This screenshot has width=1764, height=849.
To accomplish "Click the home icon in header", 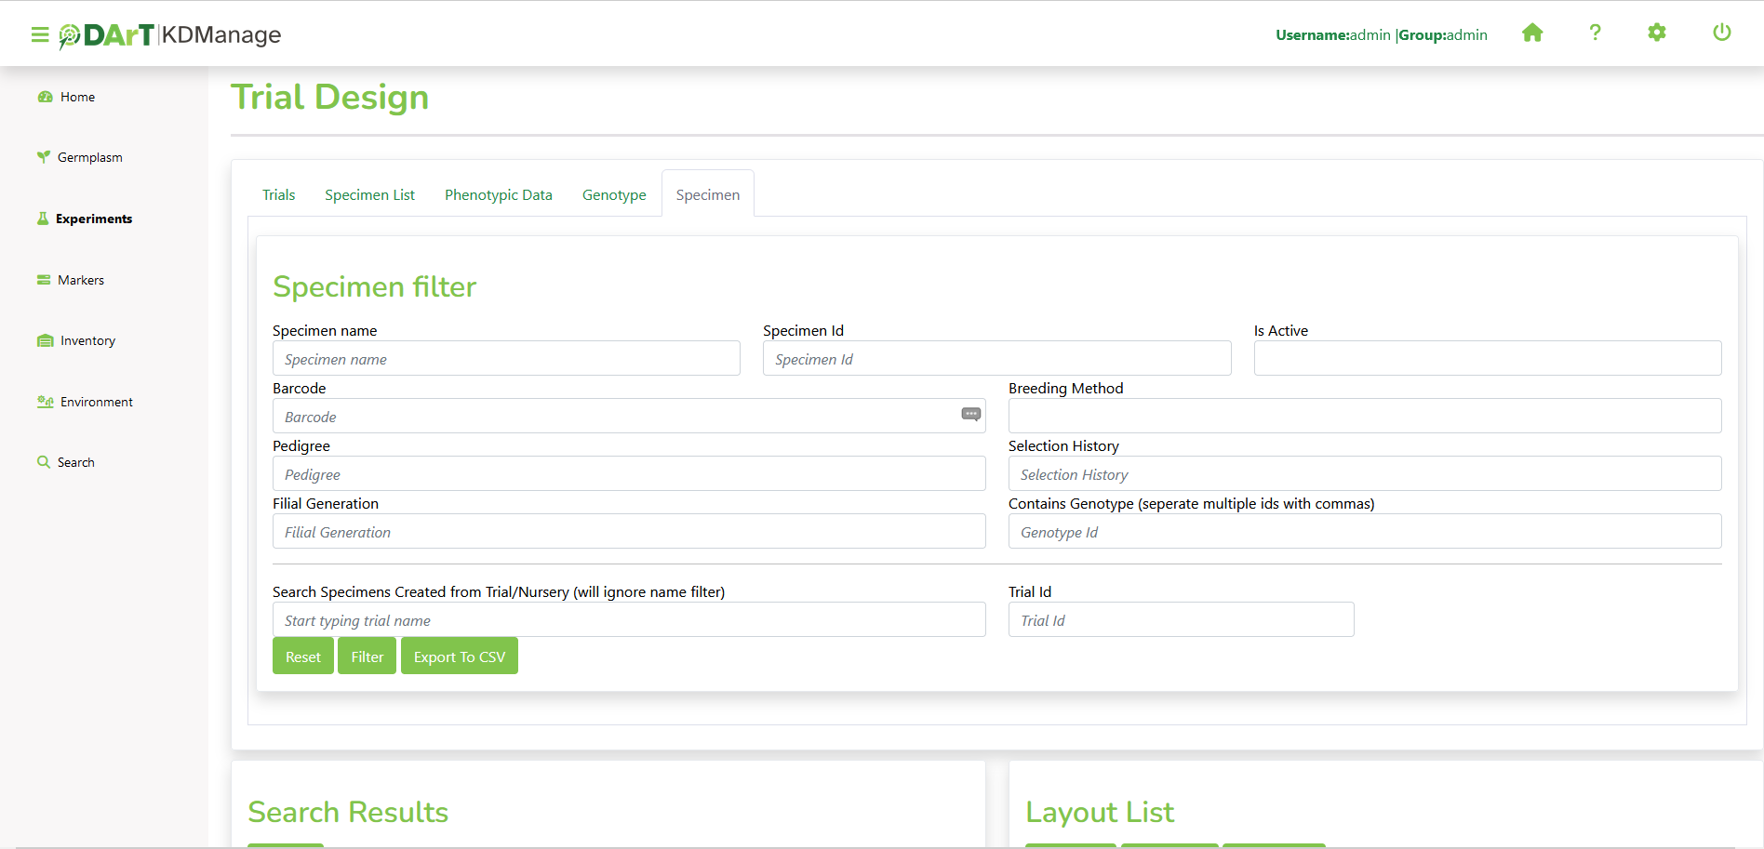I will point(1532,33).
